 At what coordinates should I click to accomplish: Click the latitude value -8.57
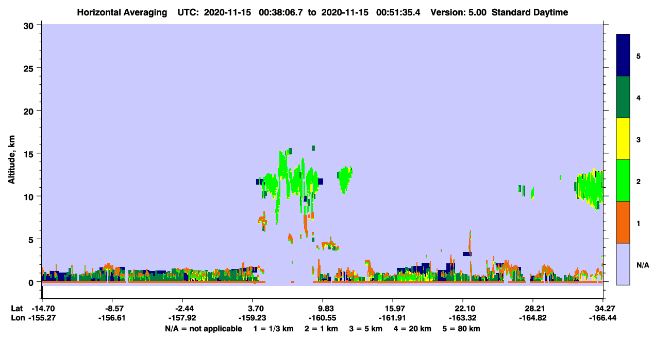[x=114, y=309]
